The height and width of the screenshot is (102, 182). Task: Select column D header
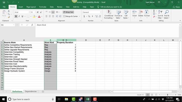(86, 40)
